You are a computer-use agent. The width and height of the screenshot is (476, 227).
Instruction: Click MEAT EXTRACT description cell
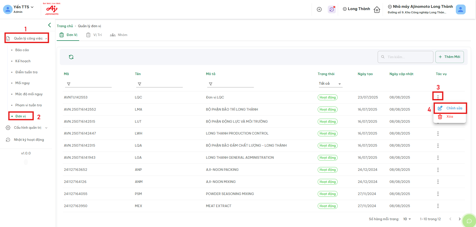[219, 206]
